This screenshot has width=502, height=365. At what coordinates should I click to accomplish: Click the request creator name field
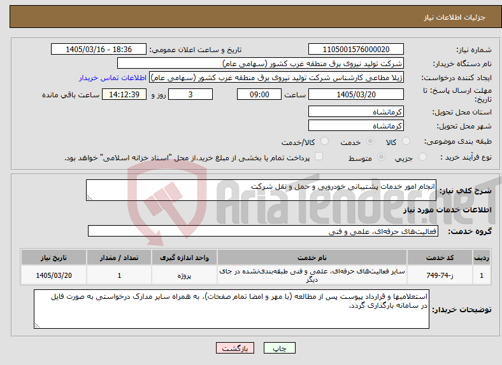[276, 78]
